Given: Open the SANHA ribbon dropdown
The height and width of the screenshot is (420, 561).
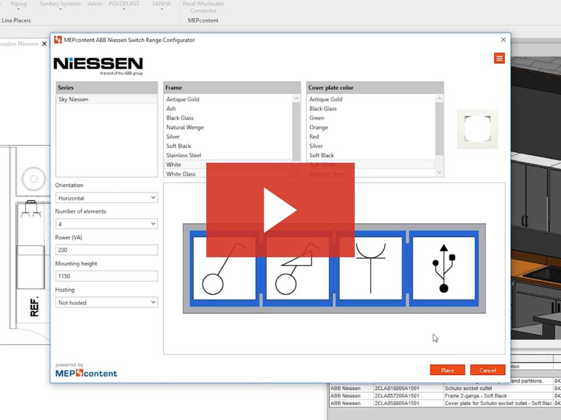Looking at the screenshot, I should tap(161, 5).
